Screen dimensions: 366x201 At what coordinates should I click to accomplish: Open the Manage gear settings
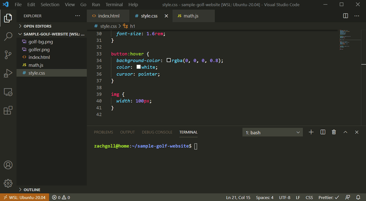tap(8, 183)
